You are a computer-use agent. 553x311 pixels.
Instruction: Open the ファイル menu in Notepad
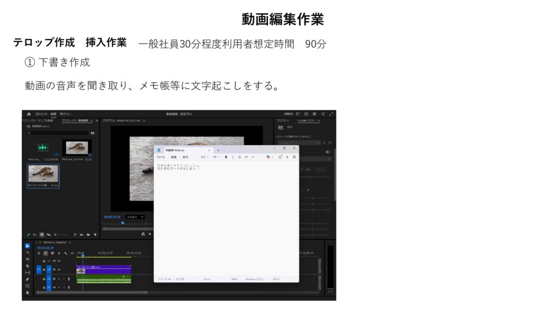161,157
